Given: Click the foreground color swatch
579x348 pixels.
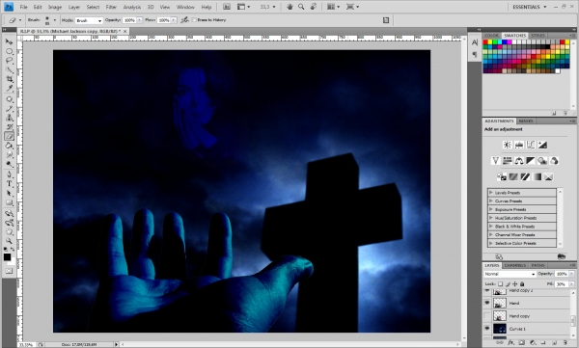Looking at the screenshot, I should tap(7, 257).
